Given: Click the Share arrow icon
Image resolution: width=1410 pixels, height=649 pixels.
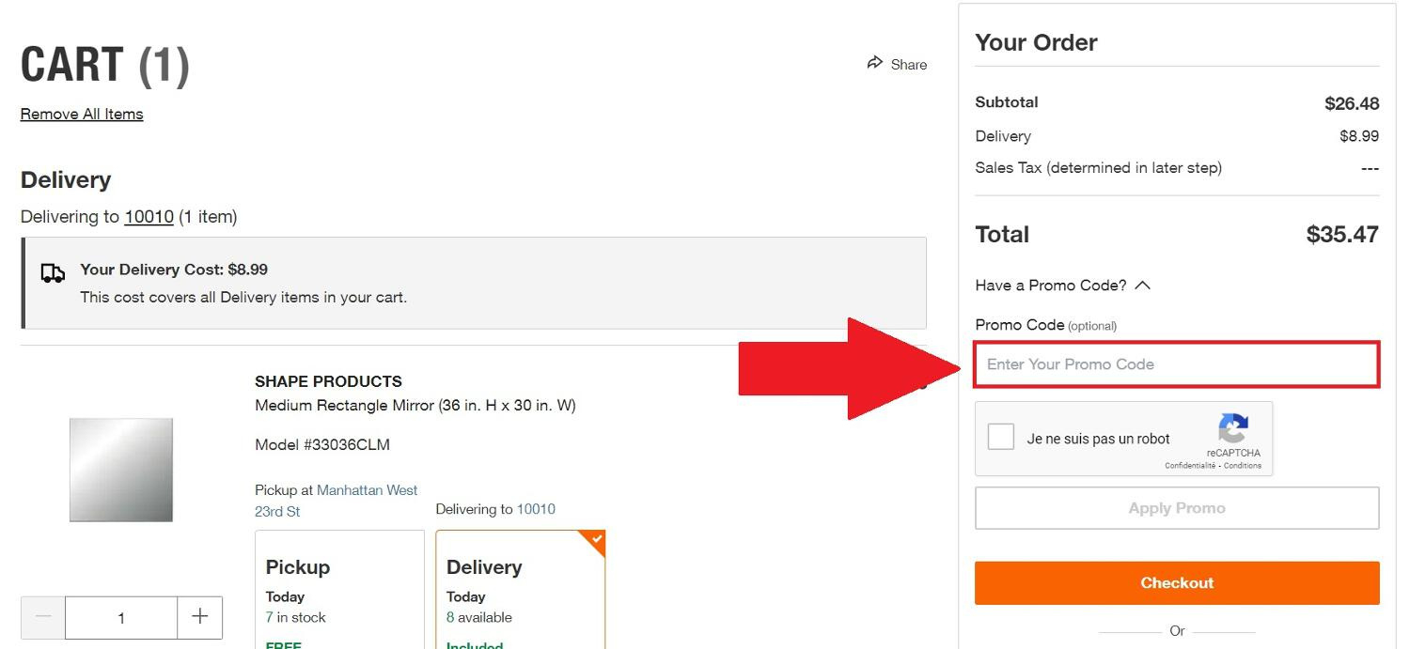Looking at the screenshot, I should pos(875,63).
